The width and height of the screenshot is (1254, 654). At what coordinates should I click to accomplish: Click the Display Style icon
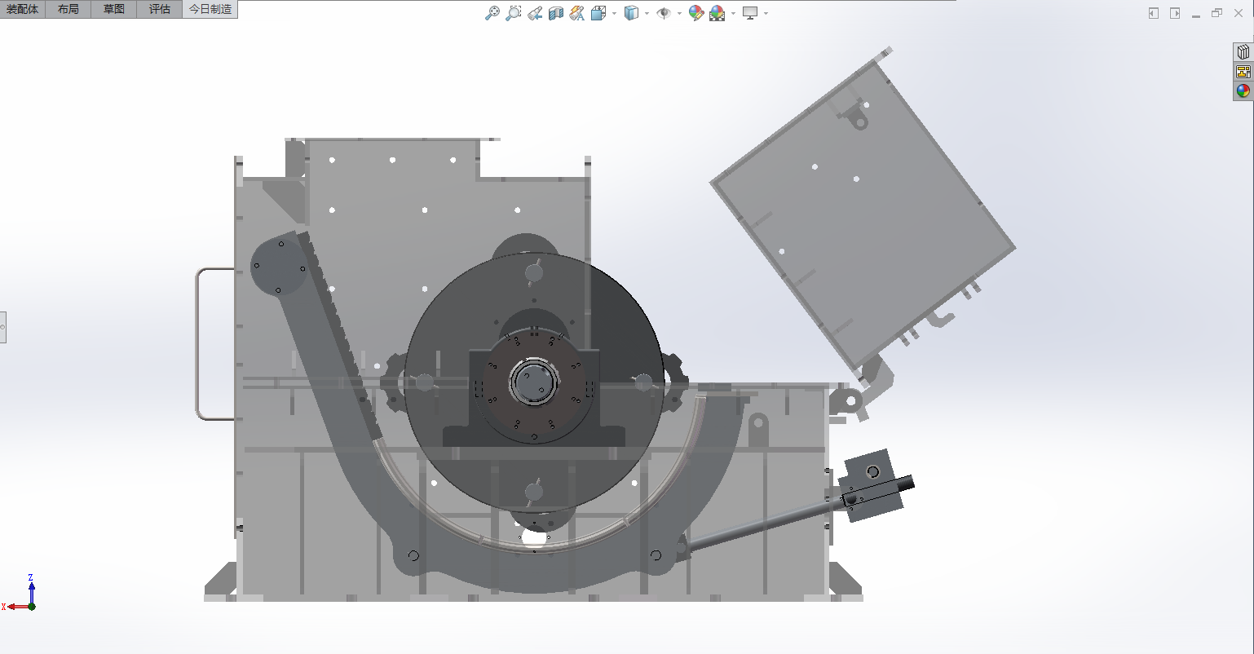pos(631,13)
